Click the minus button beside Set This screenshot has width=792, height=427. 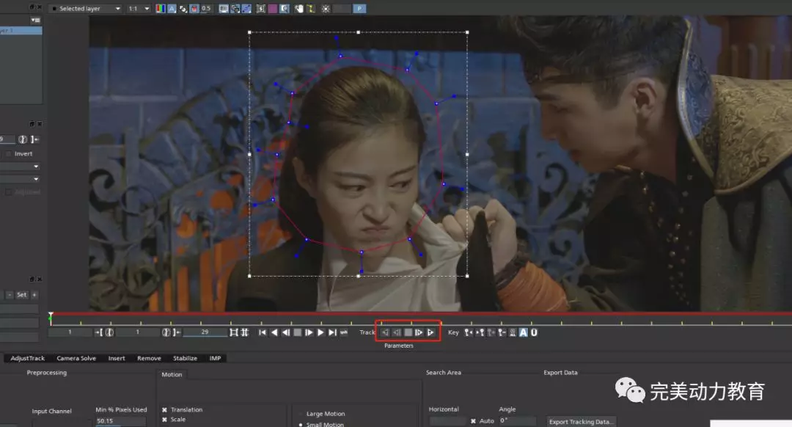click(x=9, y=295)
